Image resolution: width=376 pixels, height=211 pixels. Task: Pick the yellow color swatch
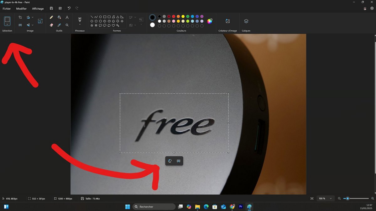183,17
